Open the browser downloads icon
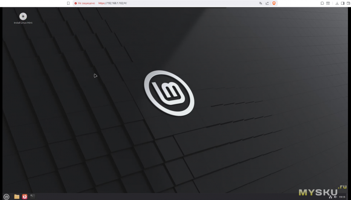 point(337,3)
